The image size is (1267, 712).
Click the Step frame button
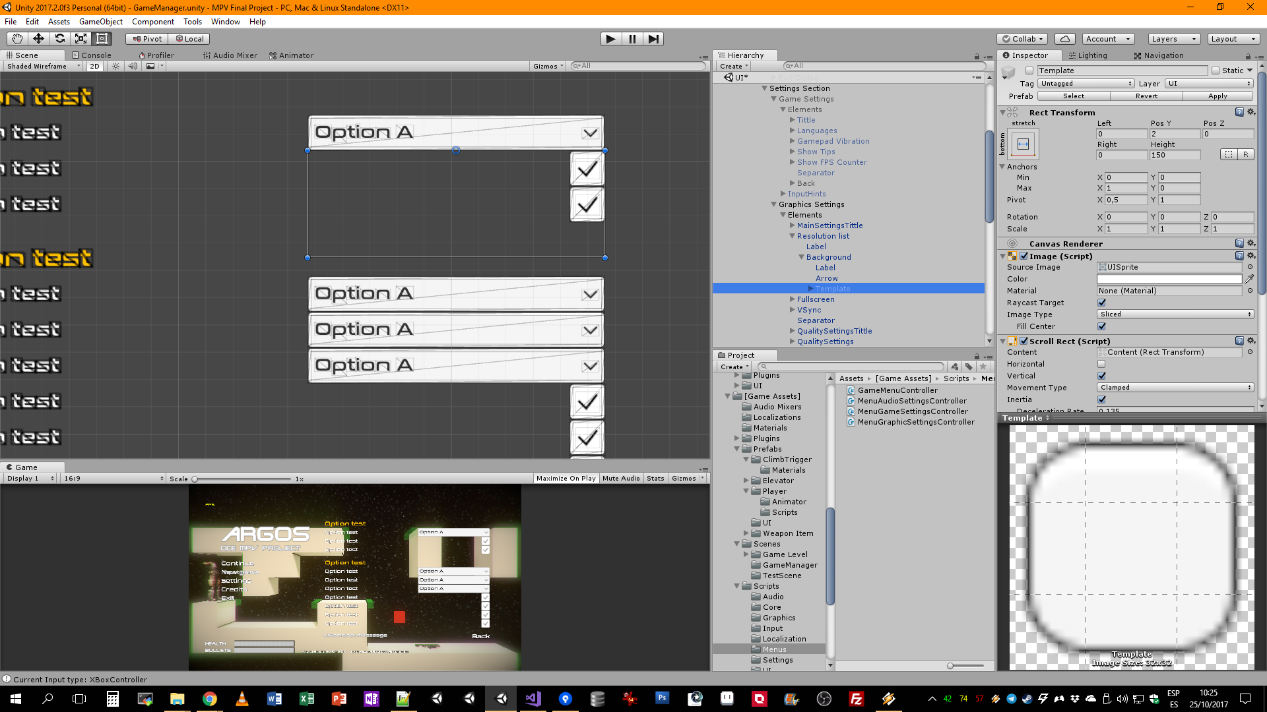[x=653, y=39]
